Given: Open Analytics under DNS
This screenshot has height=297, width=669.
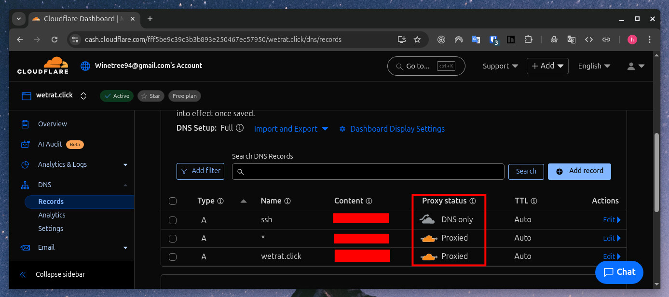Looking at the screenshot, I should coord(52,215).
